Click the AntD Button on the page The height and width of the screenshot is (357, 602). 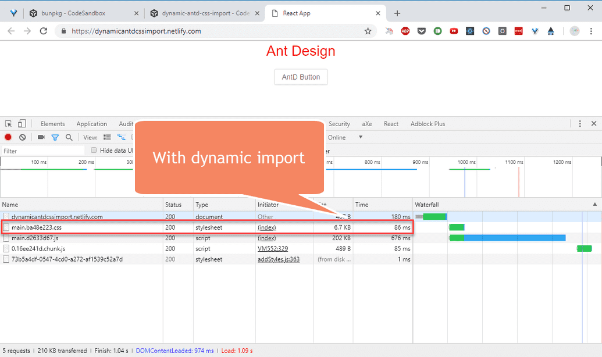click(x=301, y=76)
